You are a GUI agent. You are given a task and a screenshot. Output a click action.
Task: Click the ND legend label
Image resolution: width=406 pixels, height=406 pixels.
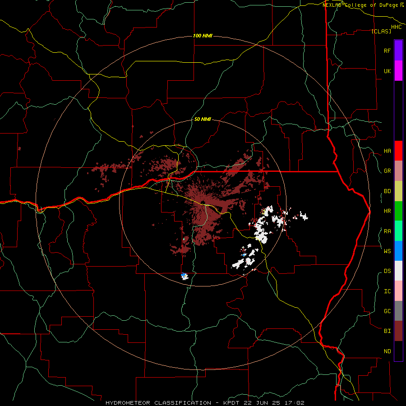pyautogui.click(x=387, y=351)
